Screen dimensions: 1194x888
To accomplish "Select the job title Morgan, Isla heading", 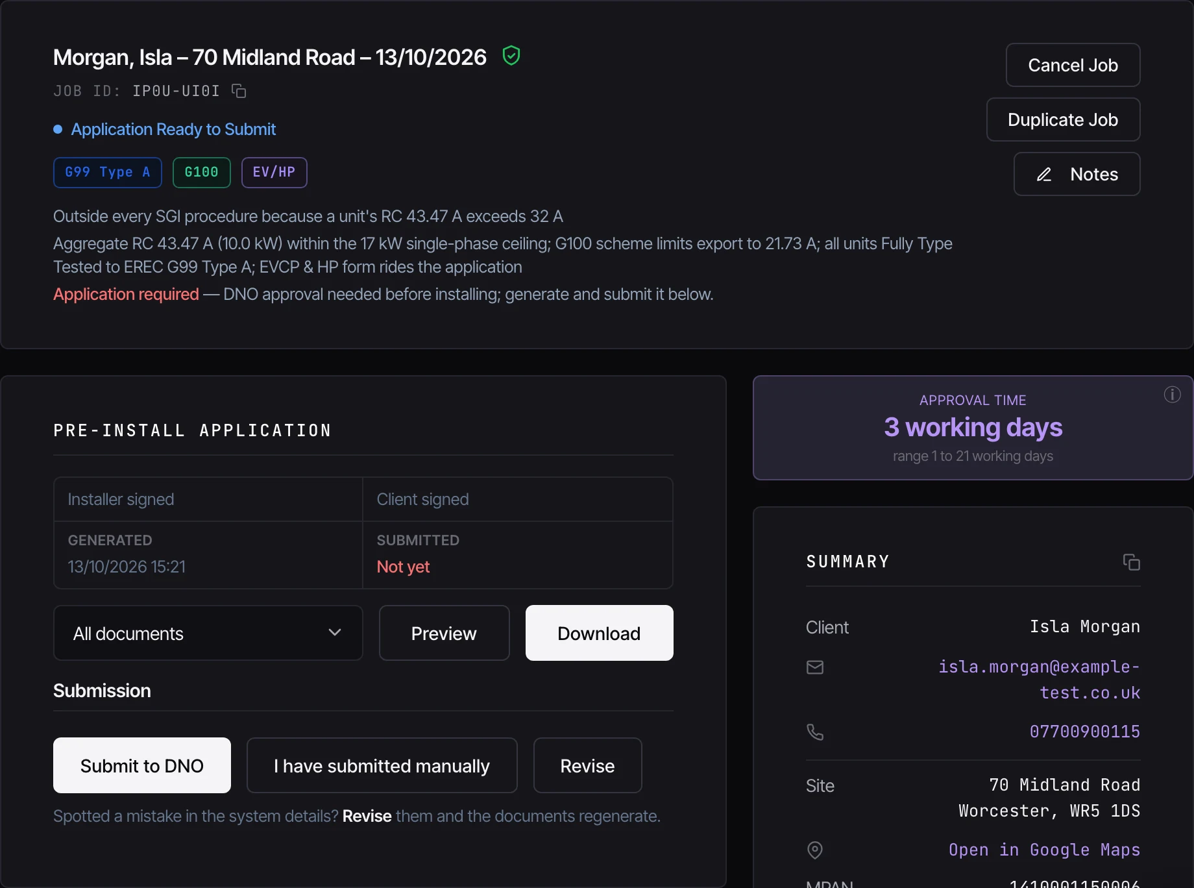I will point(269,57).
